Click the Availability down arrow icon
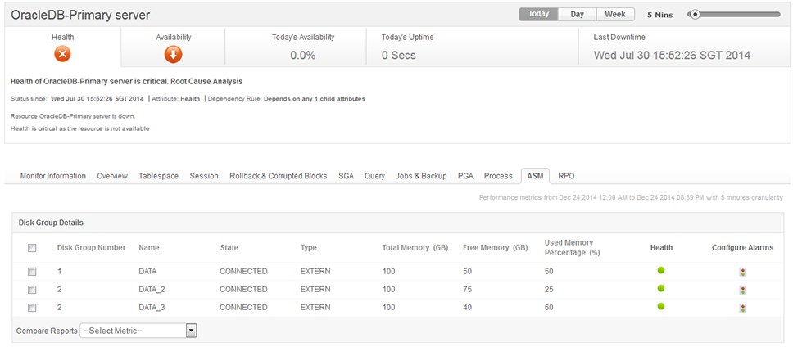 [x=173, y=55]
